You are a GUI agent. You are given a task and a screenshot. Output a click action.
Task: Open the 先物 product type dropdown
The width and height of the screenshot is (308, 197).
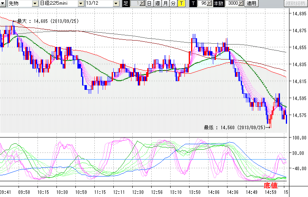click(x=18, y=4)
